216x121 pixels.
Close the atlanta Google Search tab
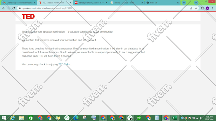[142, 3]
